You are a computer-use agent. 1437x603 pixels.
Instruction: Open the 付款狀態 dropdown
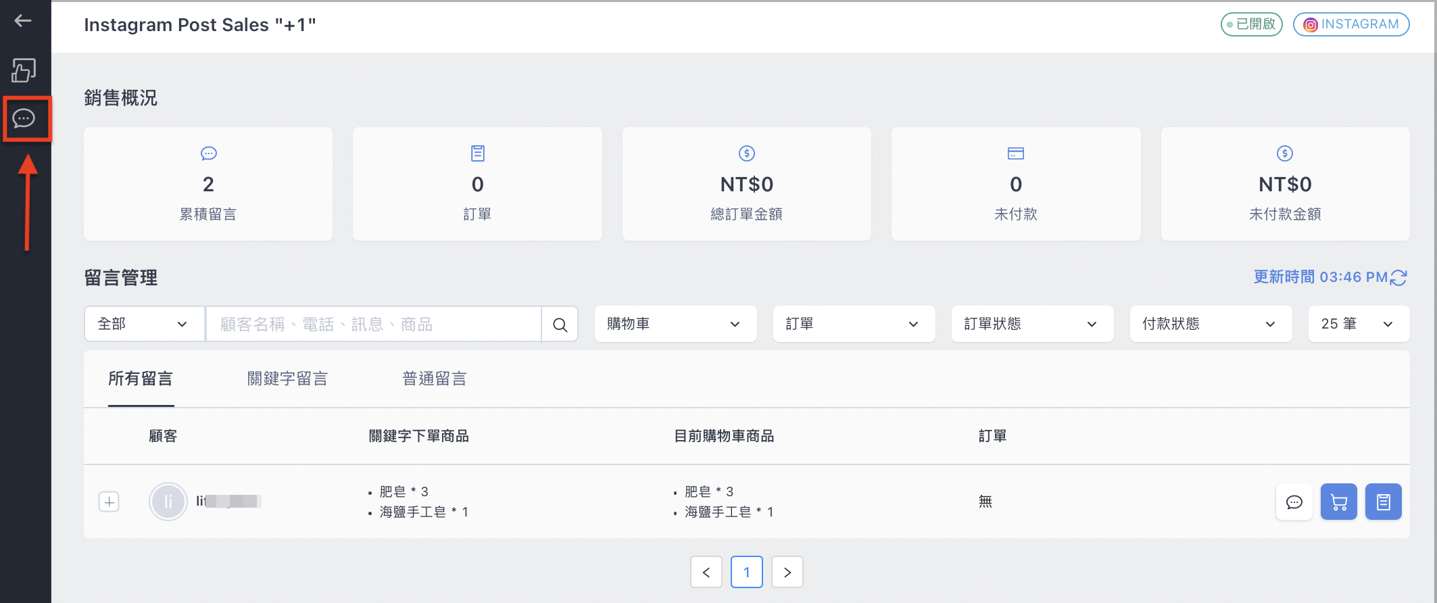pyautogui.click(x=1211, y=324)
